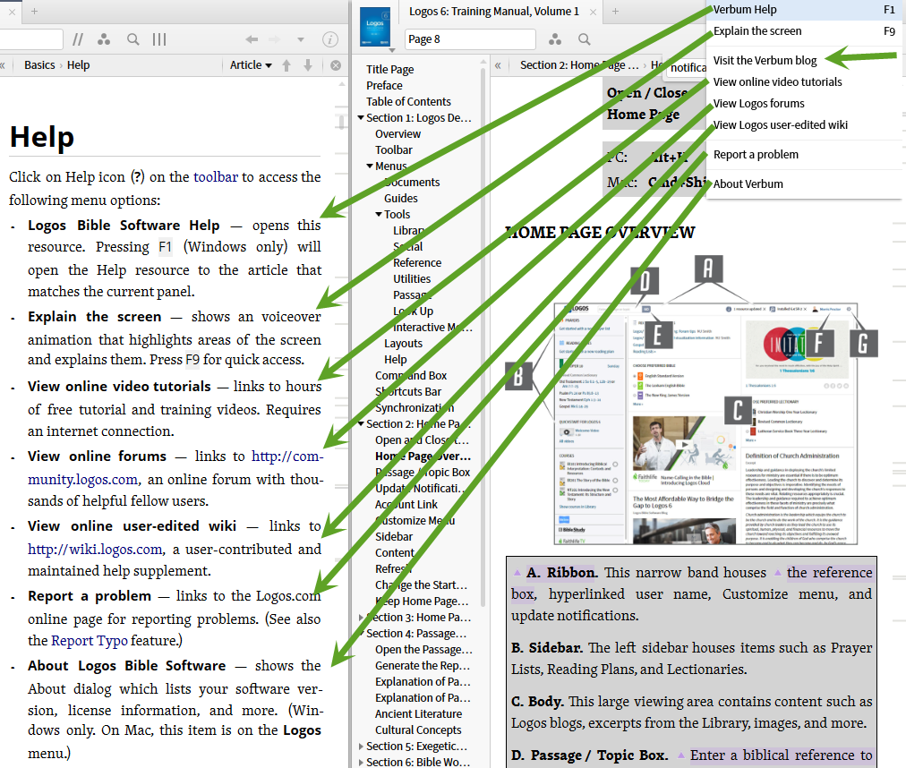
Task: Choose View Logos user-edited wiki
Action: coord(780,124)
